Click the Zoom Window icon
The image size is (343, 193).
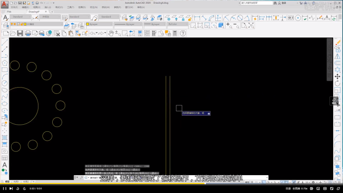pos(193,25)
